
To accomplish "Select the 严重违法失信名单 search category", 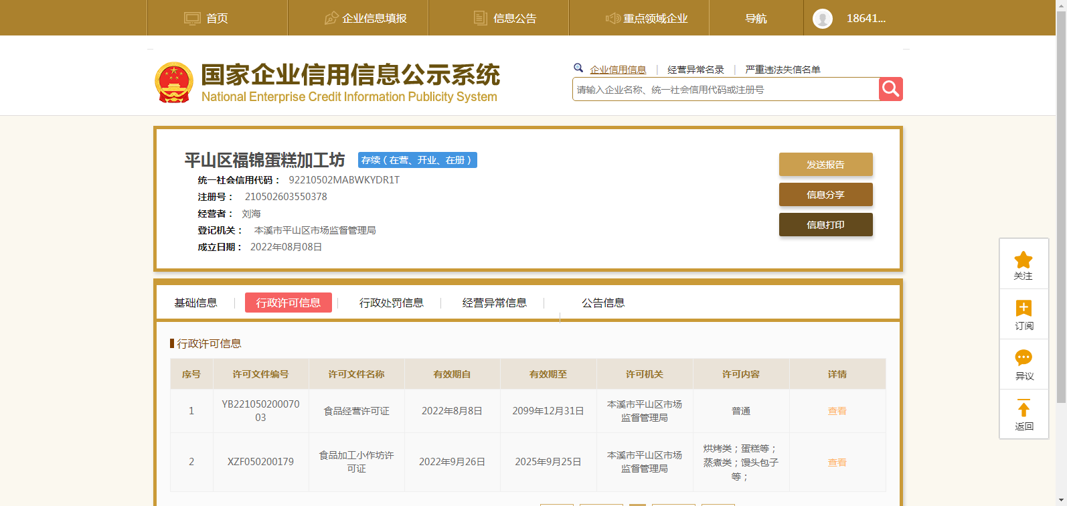I will pos(783,70).
